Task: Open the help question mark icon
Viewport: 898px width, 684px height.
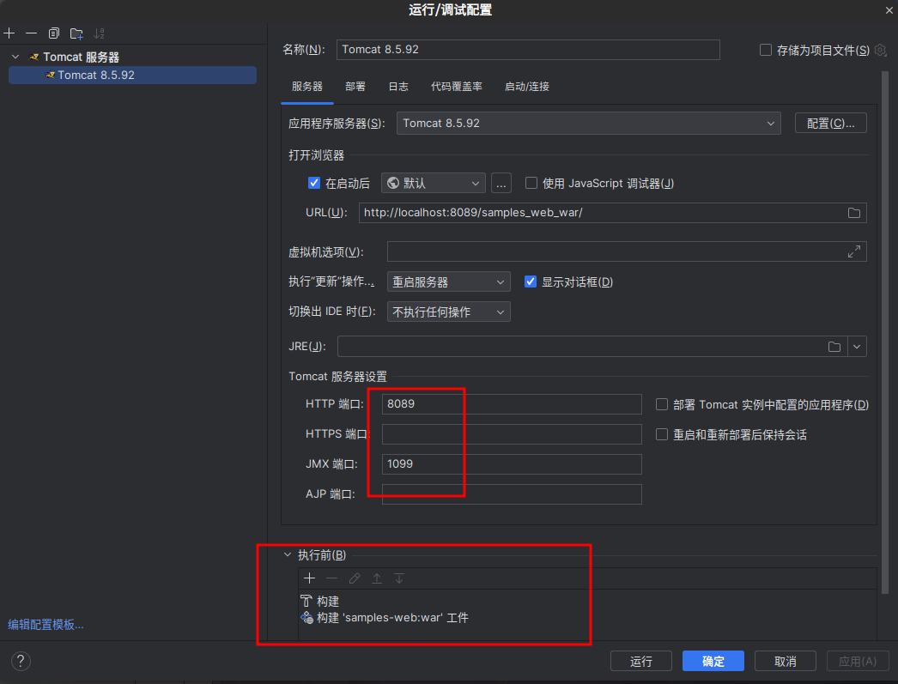Action: tap(21, 661)
